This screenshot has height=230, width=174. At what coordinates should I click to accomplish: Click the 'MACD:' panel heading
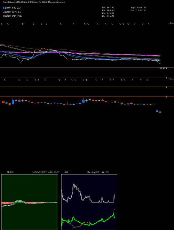tap(10, 172)
